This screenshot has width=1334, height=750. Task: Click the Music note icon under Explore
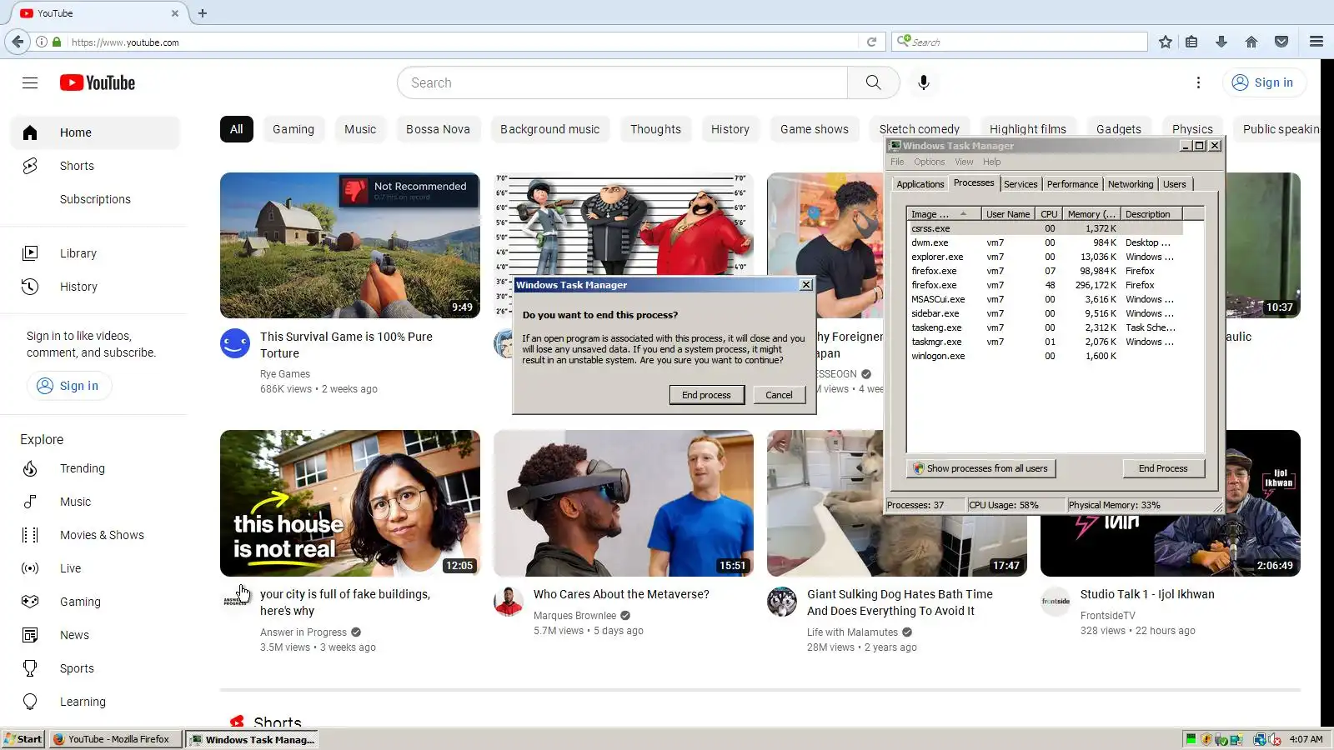coord(30,502)
